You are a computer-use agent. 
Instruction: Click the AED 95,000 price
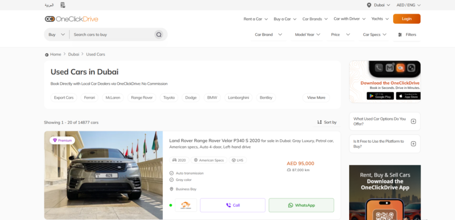(300, 163)
